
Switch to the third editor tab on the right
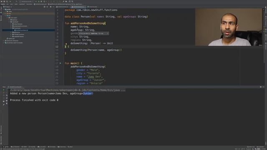[92, 7]
